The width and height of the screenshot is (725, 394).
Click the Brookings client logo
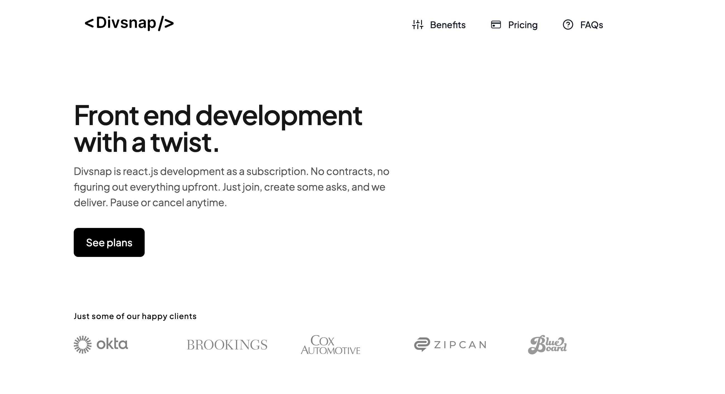coord(227,345)
